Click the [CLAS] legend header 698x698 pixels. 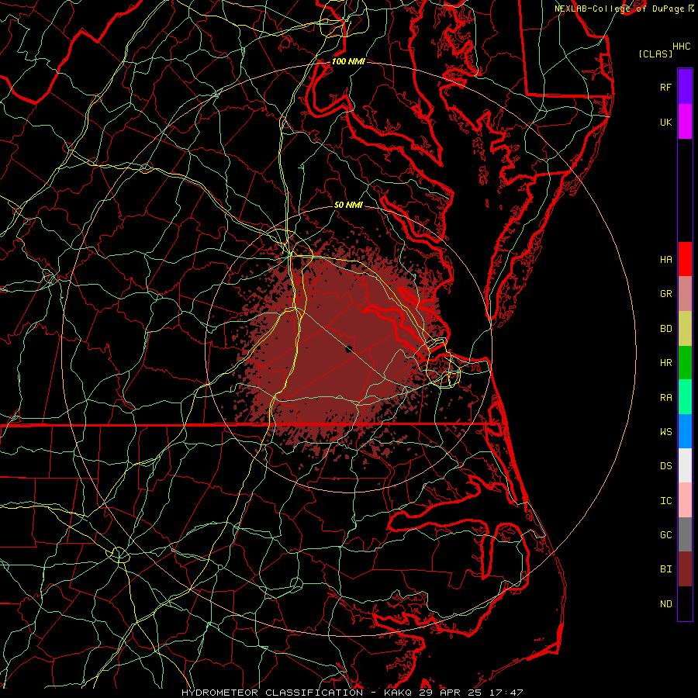coord(655,54)
